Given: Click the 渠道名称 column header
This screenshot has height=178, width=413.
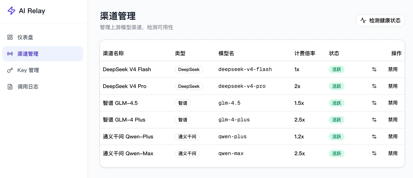Looking at the screenshot, I should tap(113, 53).
